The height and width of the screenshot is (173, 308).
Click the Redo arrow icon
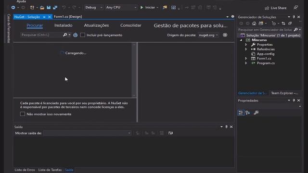pyautogui.click(x=74, y=8)
